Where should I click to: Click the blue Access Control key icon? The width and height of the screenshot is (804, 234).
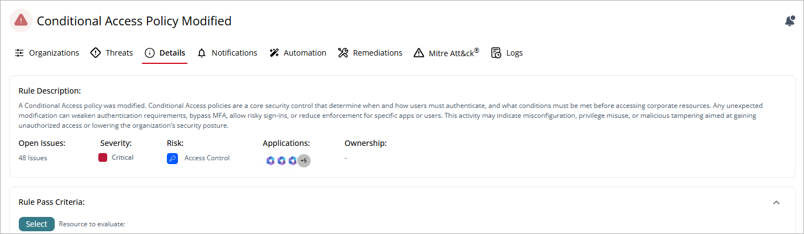(x=172, y=159)
